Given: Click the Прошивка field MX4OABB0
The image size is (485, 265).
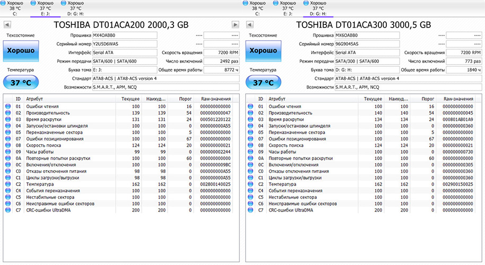Looking at the screenshot, I should click(125, 35).
